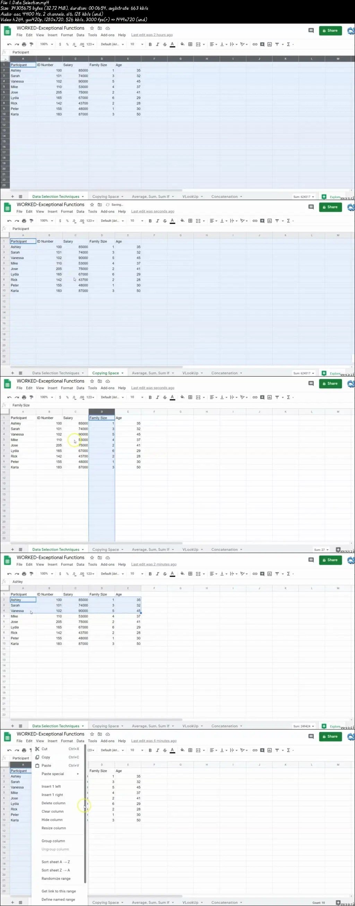The height and width of the screenshot is (906, 355).
Task: Click Copy icon in the context menu
Action: 37,757
